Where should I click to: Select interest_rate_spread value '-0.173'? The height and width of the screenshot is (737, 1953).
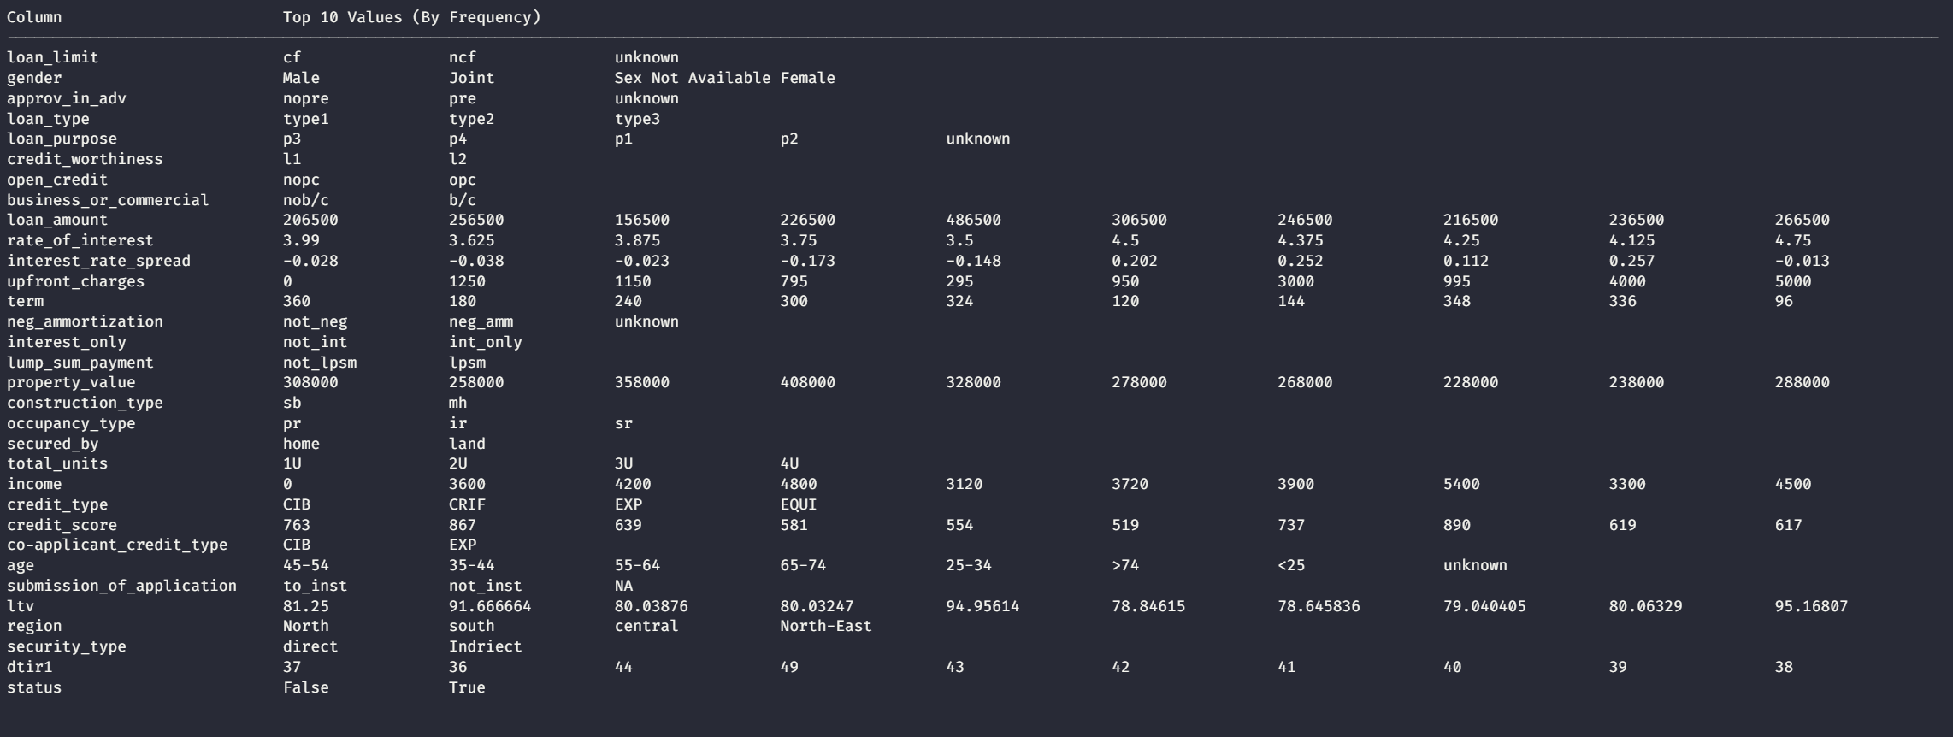(807, 261)
